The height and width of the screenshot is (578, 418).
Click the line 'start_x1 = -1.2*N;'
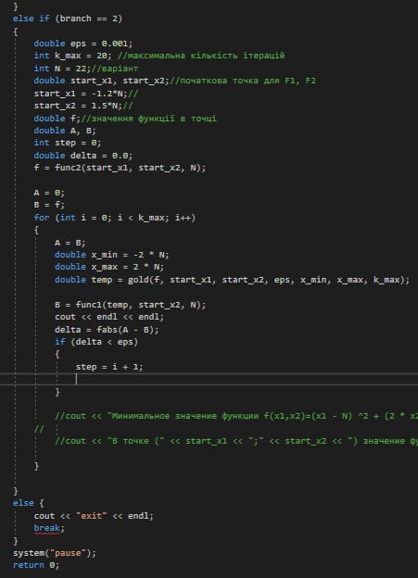pos(81,94)
